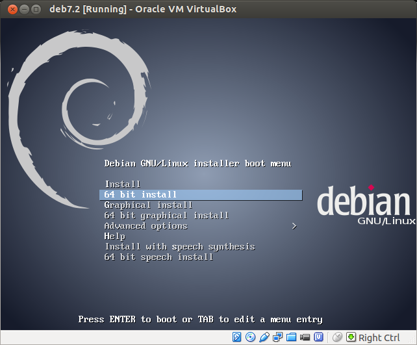417x345 pixels.
Task: Click the CPU virtualization features indicator
Action: 319,337
